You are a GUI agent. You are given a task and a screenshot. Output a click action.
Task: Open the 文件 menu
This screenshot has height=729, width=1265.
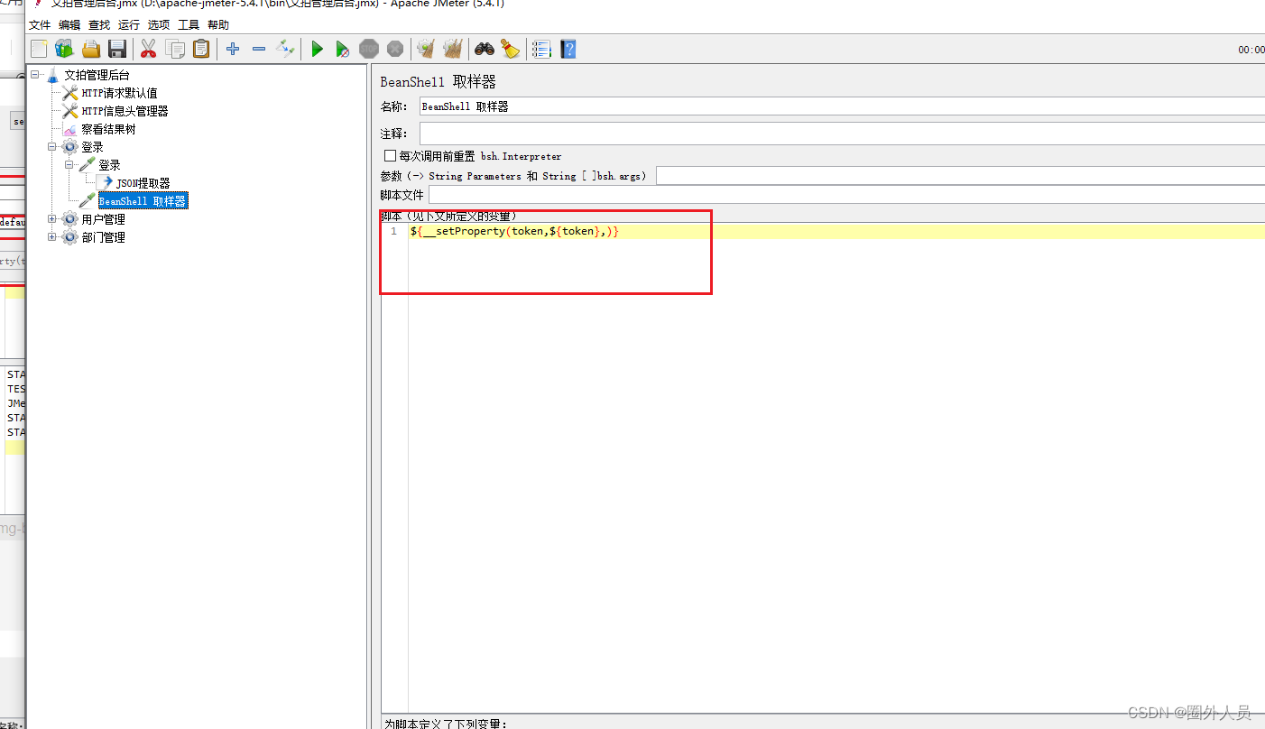40,25
